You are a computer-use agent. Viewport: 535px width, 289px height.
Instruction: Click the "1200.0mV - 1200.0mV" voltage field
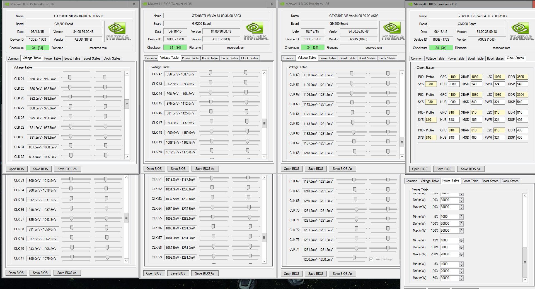click(x=318, y=259)
